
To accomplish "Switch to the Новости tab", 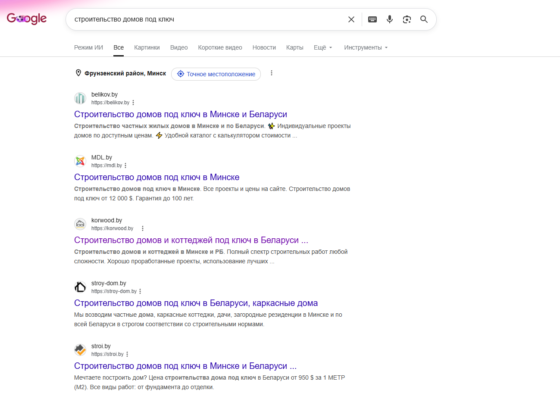I will 264,47.
